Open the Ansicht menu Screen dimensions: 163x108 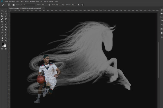(46, 1)
